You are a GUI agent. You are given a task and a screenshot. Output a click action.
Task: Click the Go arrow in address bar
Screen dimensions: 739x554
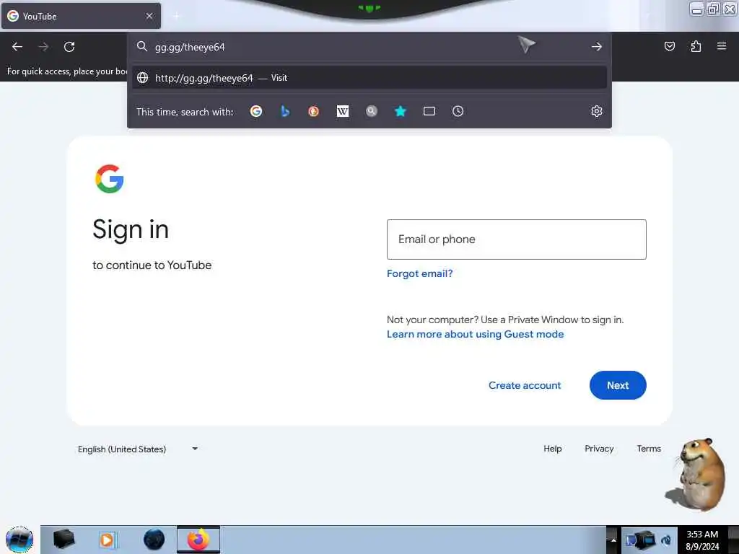pos(597,47)
